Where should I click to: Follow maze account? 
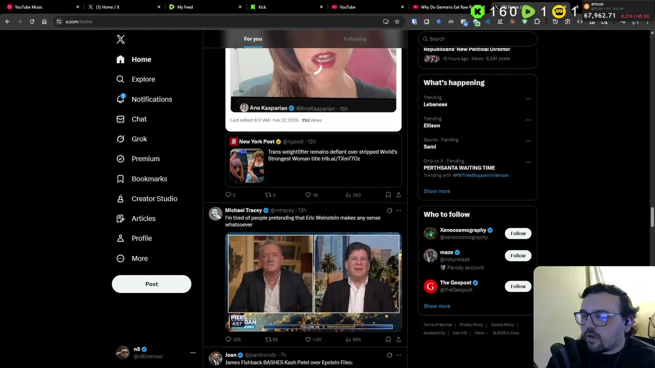[x=518, y=256]
